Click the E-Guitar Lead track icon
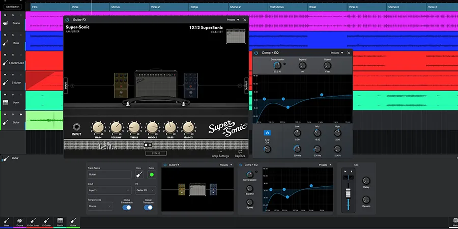 point(5,63)
